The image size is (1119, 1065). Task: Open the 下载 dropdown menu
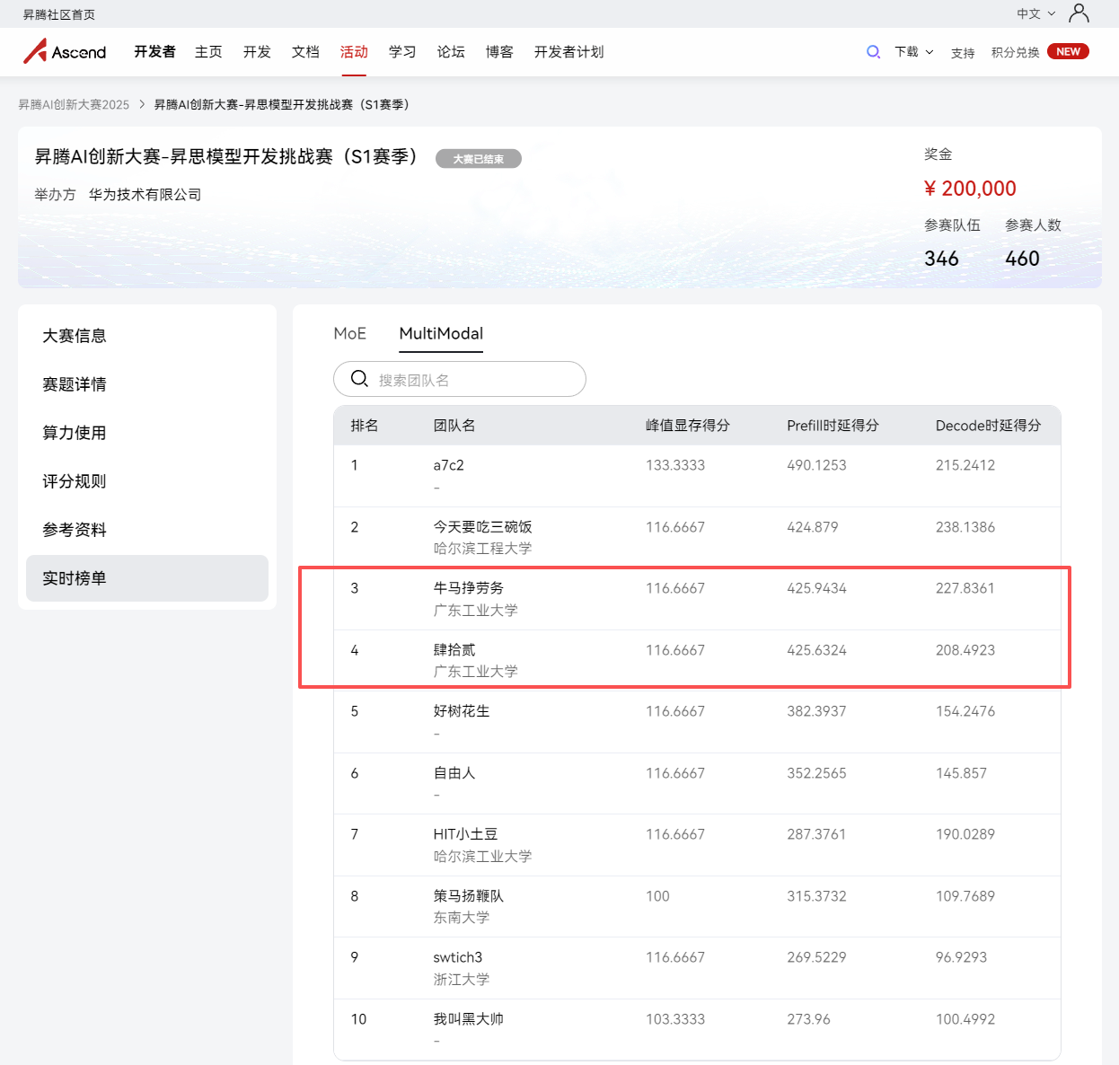click(913, 52)
